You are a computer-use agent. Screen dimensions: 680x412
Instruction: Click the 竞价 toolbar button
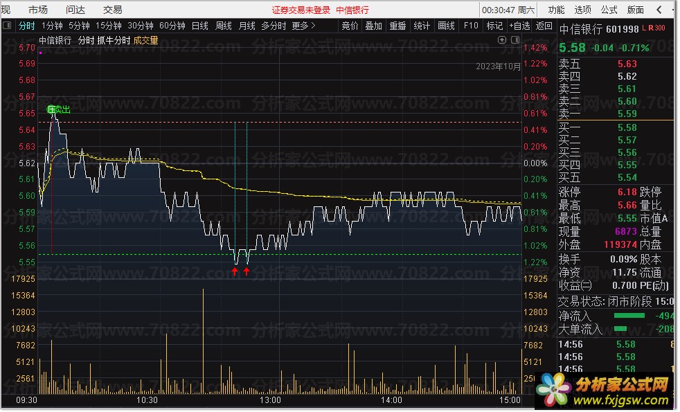[x=350, y=26]
